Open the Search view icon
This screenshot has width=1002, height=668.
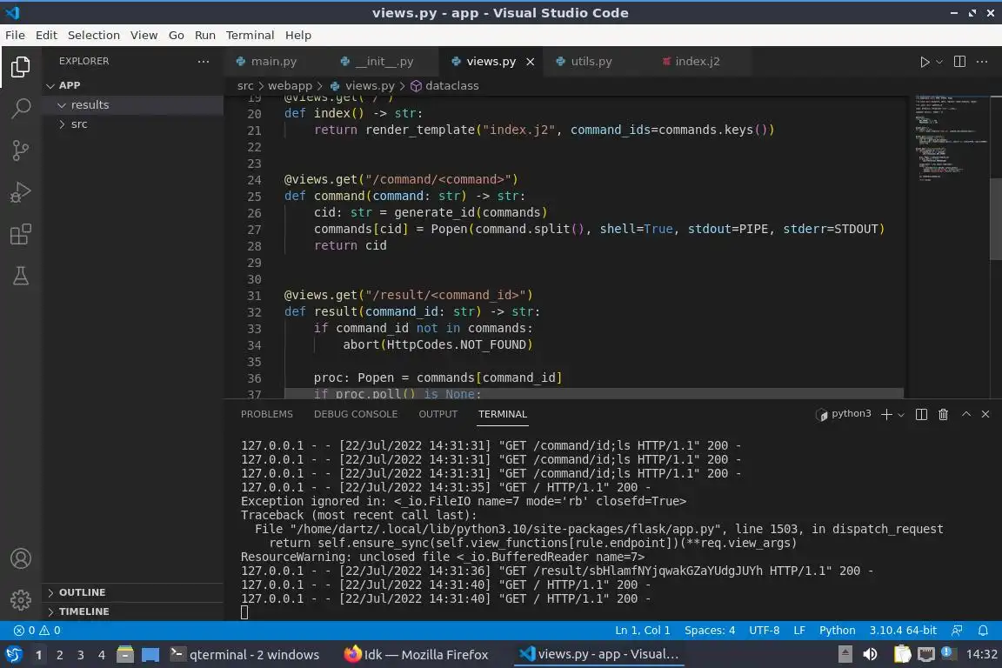click(21, 109)
